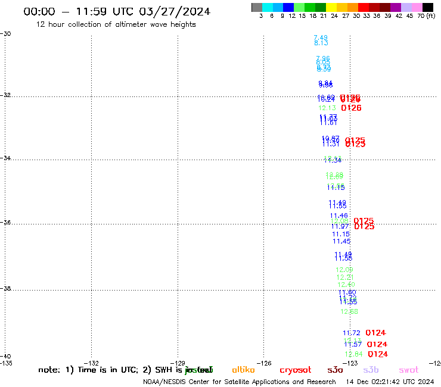Click the cyan legend swatch before 6
The image size is (441, 387).
(x=267, y=7)
